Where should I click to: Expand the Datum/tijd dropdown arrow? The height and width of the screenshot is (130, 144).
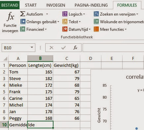tap(90, 29)
